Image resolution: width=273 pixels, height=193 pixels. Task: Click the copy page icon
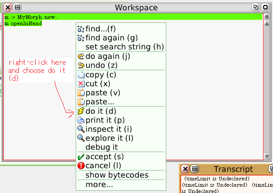coord(81,75)
